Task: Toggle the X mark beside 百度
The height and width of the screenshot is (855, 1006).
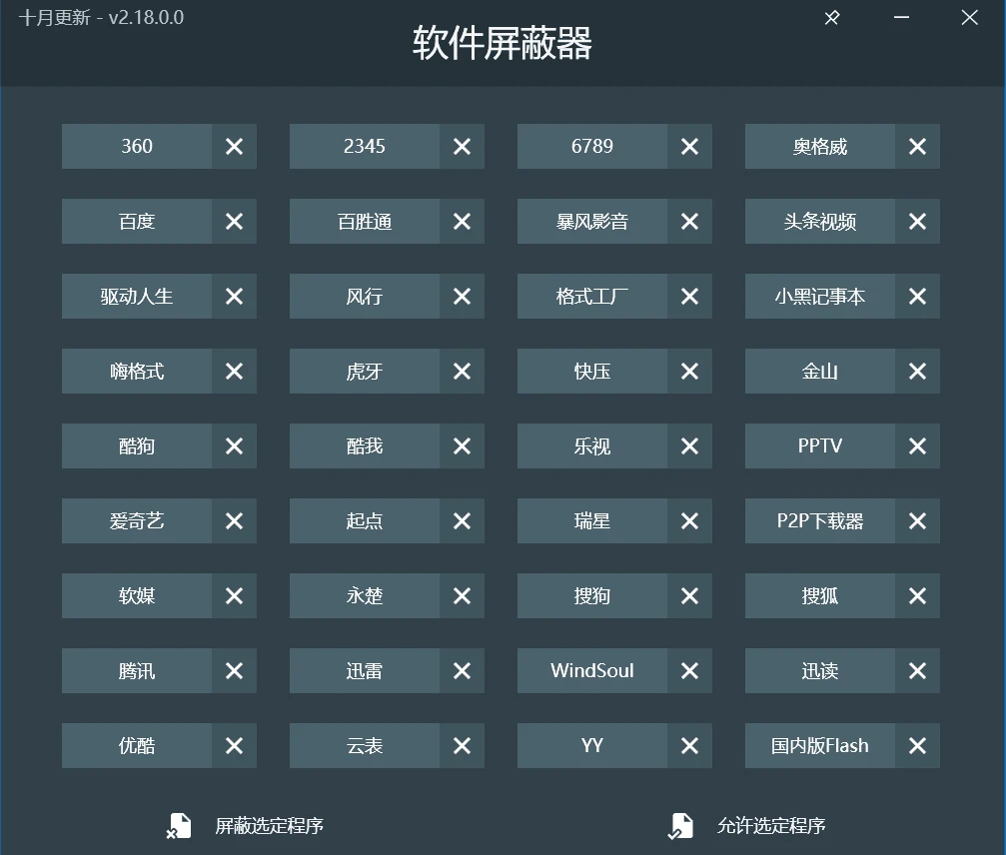Action: [234, 222]
